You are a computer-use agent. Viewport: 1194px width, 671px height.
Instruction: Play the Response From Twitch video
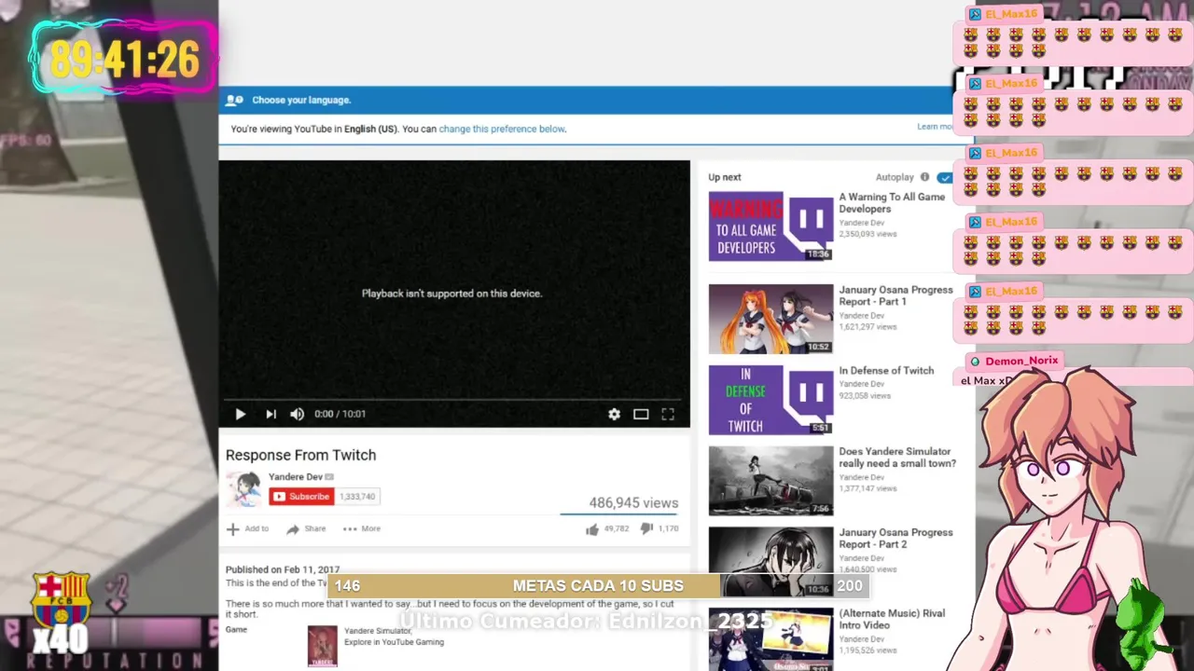pyautogui.click(x=240, y=414)
